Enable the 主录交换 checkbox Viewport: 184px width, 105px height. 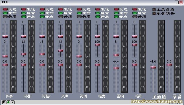[154, 9]
